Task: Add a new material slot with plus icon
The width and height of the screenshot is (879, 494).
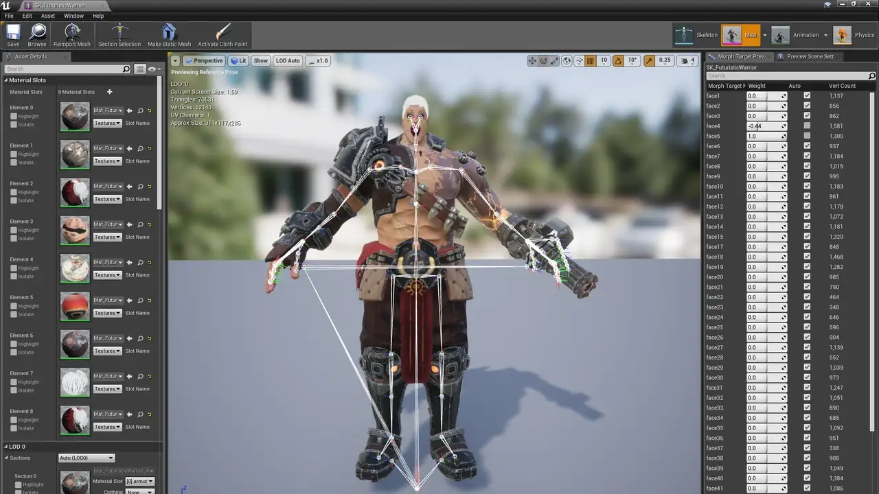Action: point(109,92)
